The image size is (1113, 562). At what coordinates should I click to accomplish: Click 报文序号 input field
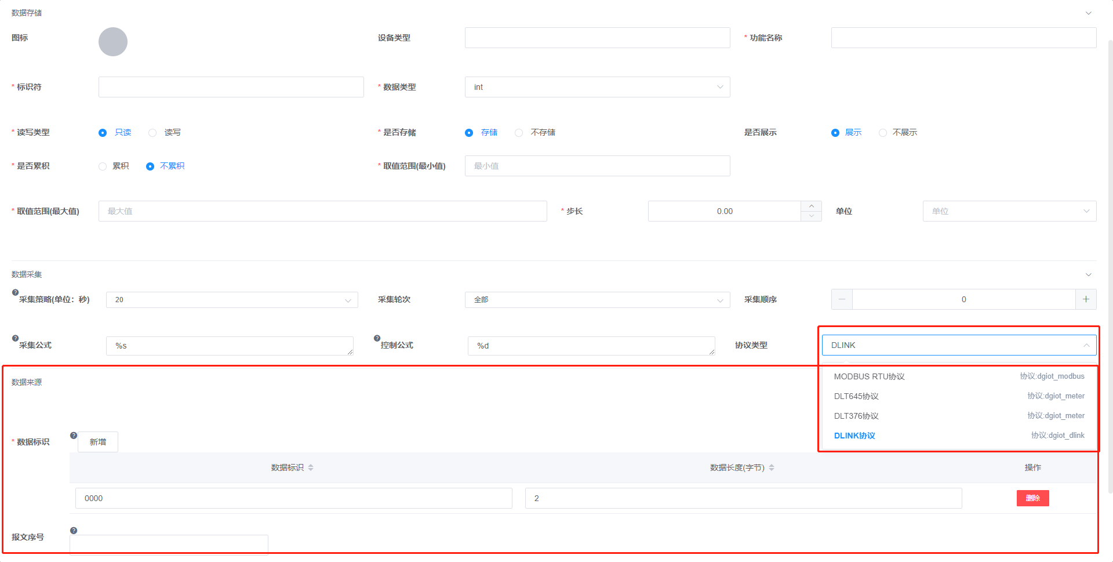[169, 544]
